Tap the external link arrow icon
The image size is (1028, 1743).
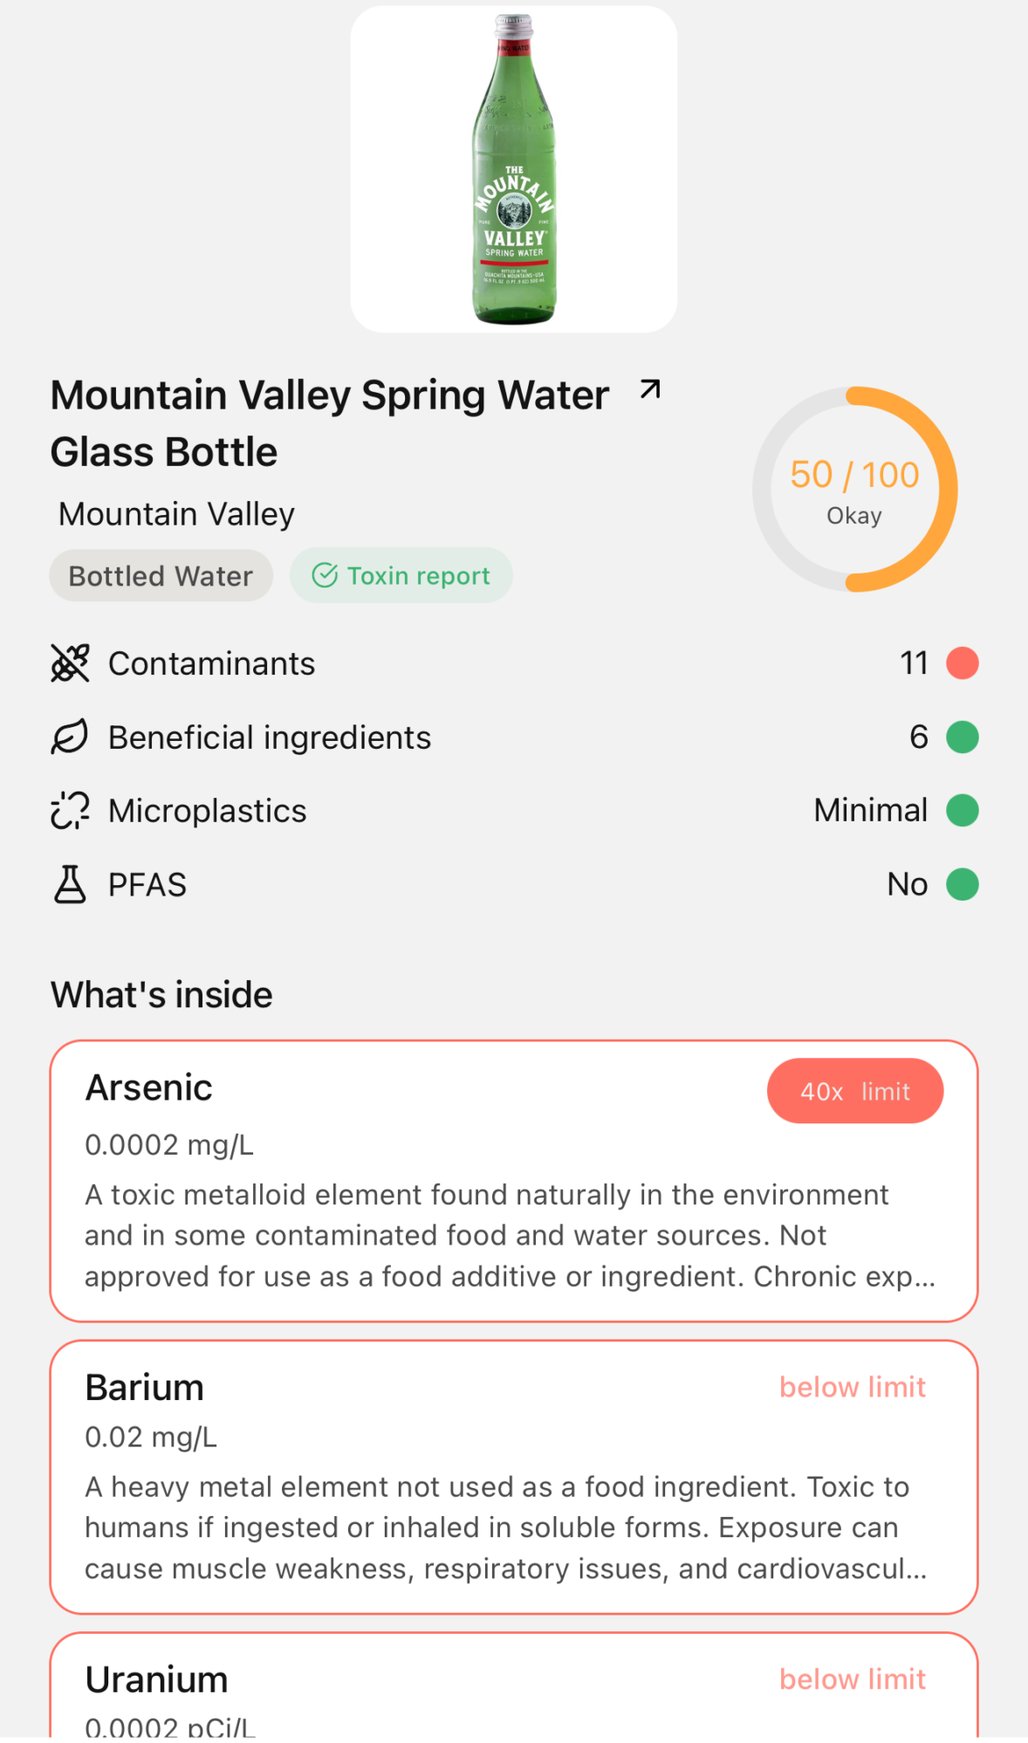[650, 390]
